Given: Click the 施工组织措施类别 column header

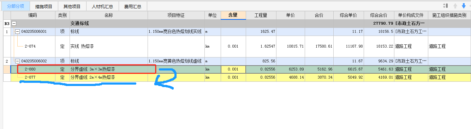Looking at the screenshot, I should click(449, 16).
